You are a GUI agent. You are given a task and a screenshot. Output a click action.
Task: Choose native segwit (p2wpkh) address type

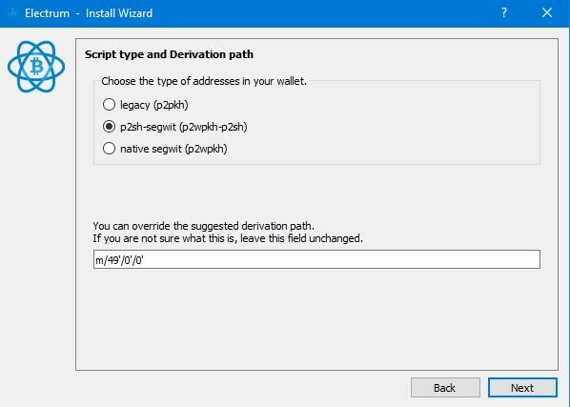(x=109, y=149)
